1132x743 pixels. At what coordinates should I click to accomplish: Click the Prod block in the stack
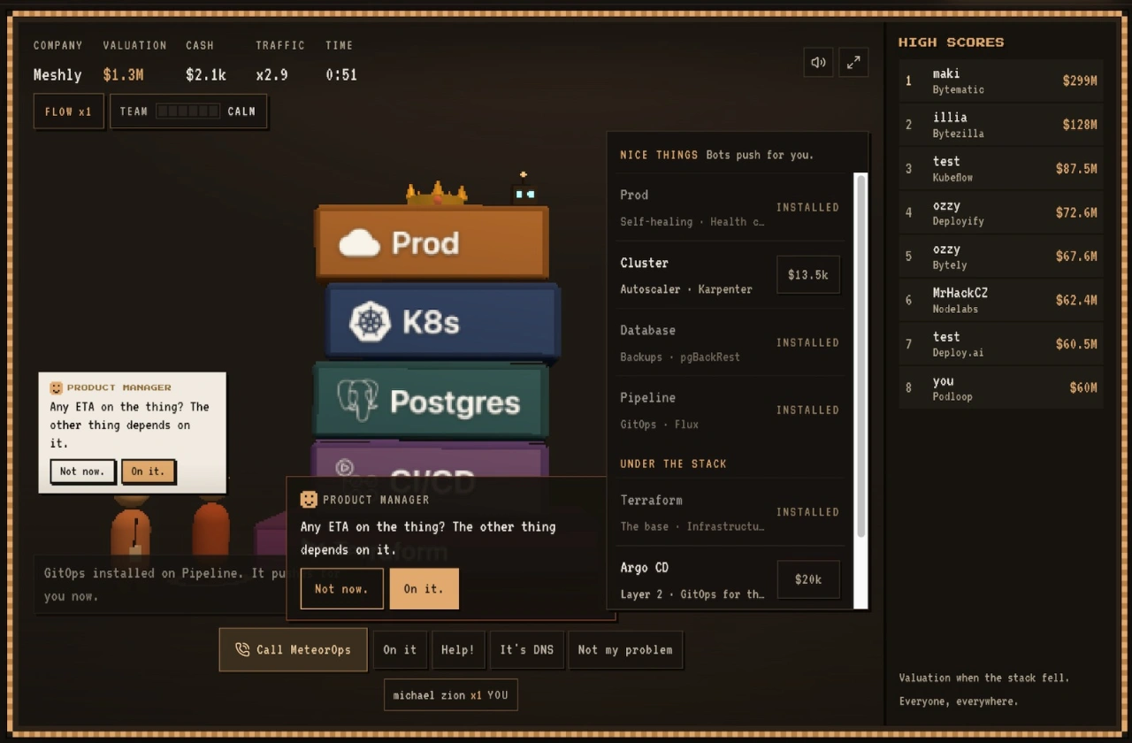(432, 242)
